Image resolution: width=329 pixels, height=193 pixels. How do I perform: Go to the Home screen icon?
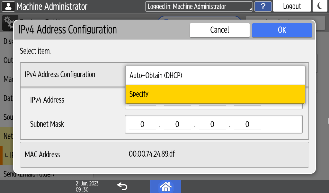[166, 186]
